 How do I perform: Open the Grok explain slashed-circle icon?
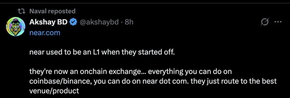264,22
